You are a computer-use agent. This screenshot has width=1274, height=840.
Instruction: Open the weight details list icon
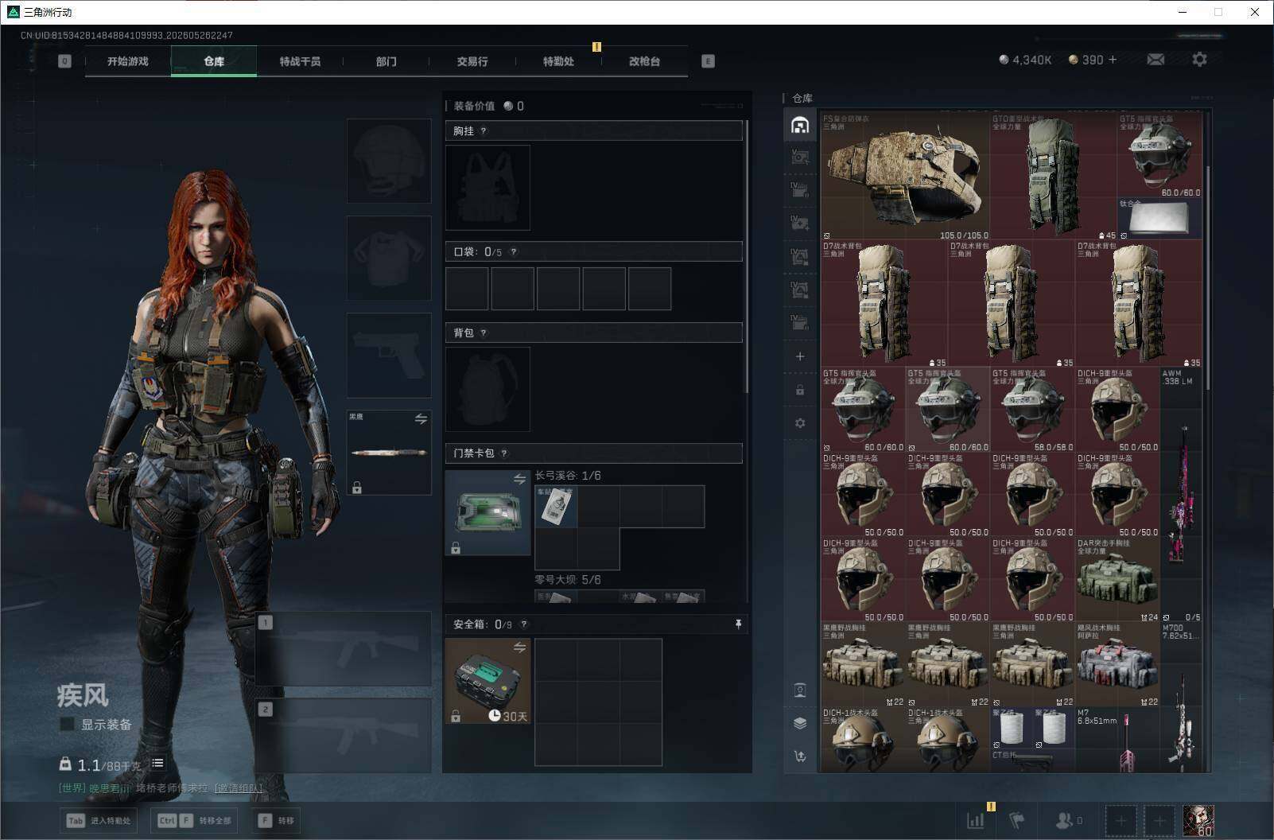157,764
